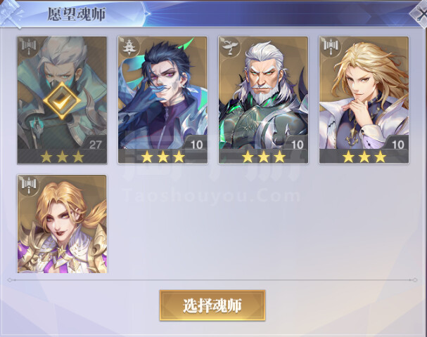Pick the blonde woman in gold armor
427x337 pixels.
(62, 224)
